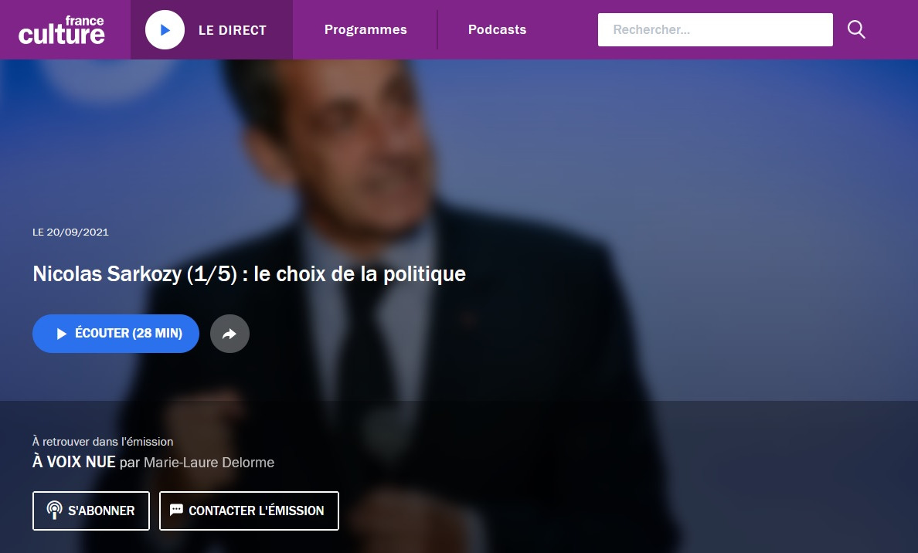Image resolution: width=918 pixels, height=553 pixels.
Task: Subscribe with the S'ABONNER button
Action: [91, 511]
